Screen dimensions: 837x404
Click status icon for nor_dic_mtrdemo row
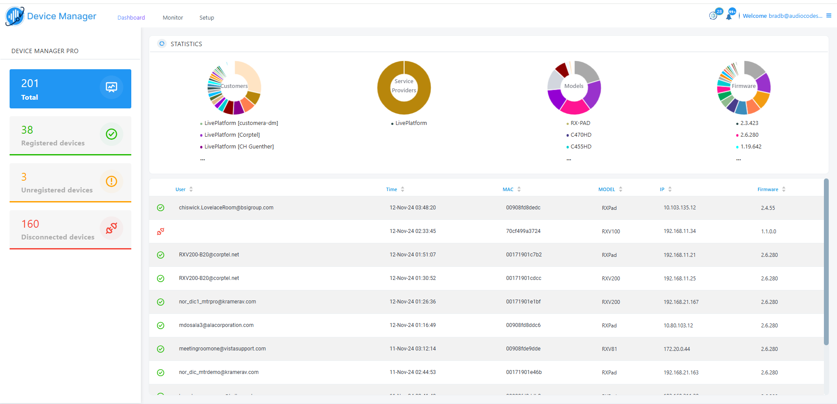click(161, 372)
